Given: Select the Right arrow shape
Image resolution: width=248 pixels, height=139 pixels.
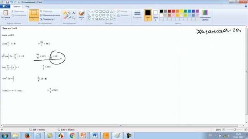Looking at the screenshot, I should coord(104,15).
